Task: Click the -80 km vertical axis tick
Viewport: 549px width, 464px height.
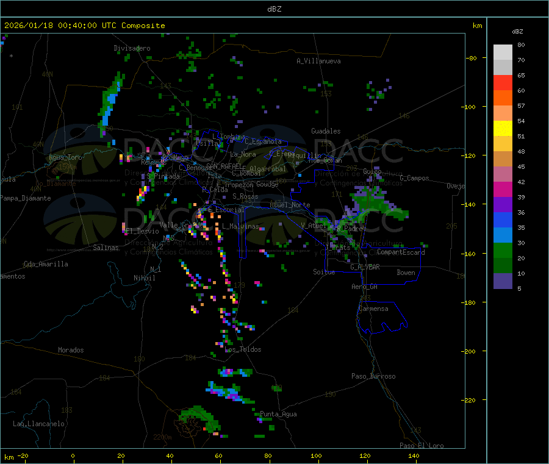Action: [x=472, y=58]
